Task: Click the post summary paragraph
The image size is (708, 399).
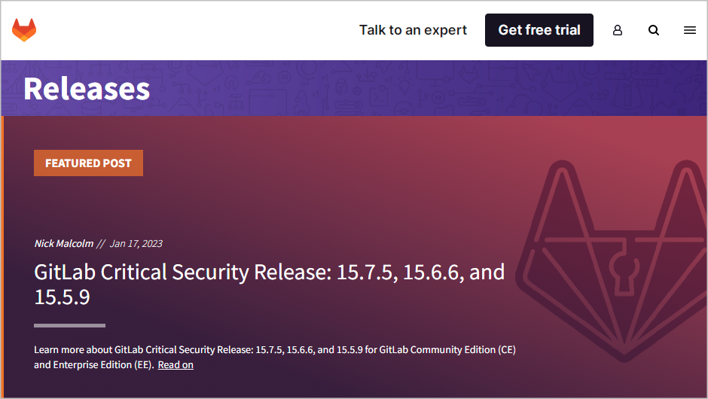Action: pos(274,357)
